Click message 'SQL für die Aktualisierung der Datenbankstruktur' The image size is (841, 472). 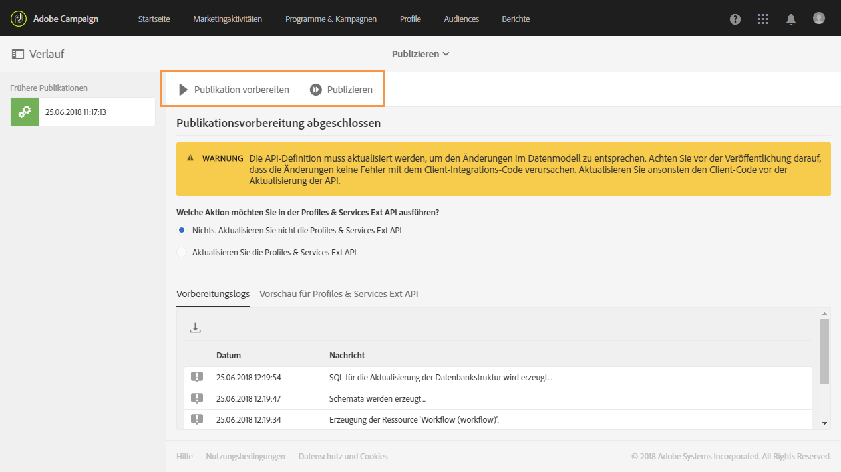pos(440,377)
